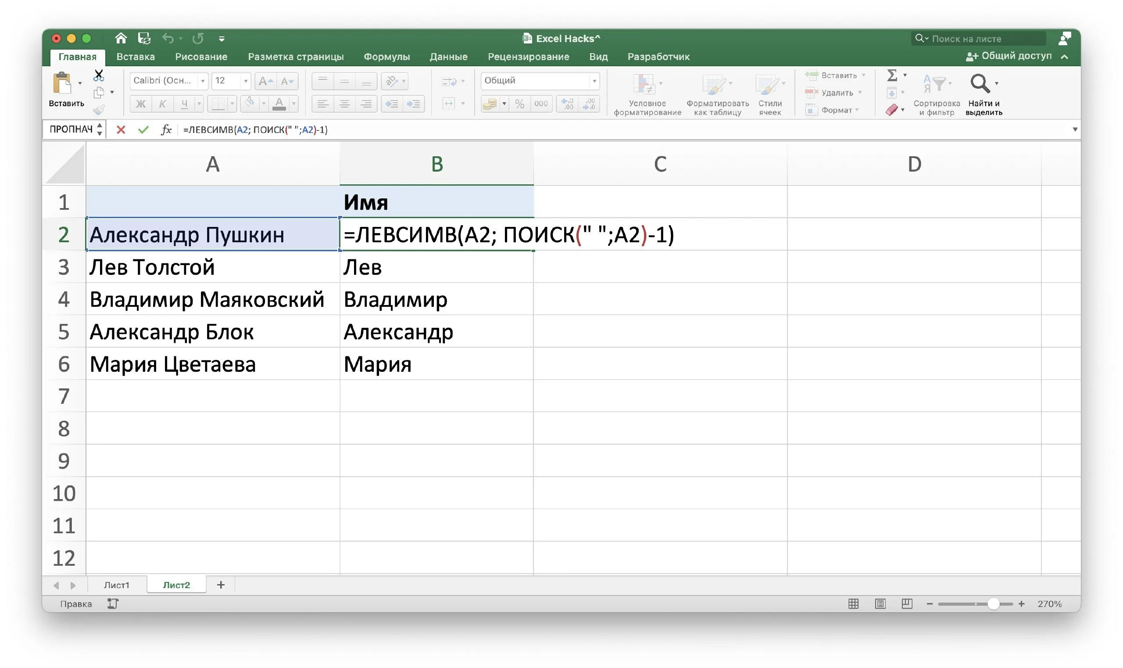Click the Home icon in the title bar
Screen dimensions: 1123x668
click(x=121, y=38)
